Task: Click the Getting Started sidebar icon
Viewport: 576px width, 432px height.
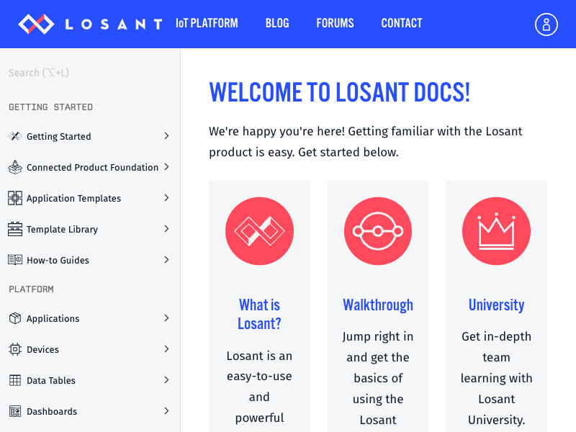Action: [x=15, y=136]
